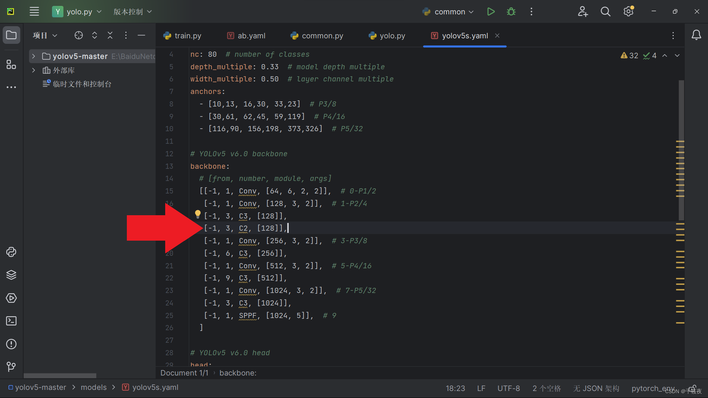The width and height of the screenshot is (708, 398).
Task: Open notifications bell
Action: (x=696, y=35)
